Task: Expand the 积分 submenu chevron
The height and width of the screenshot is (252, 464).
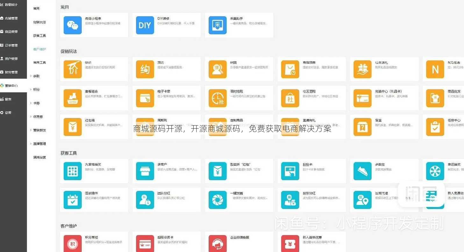Action: [31, 90]
